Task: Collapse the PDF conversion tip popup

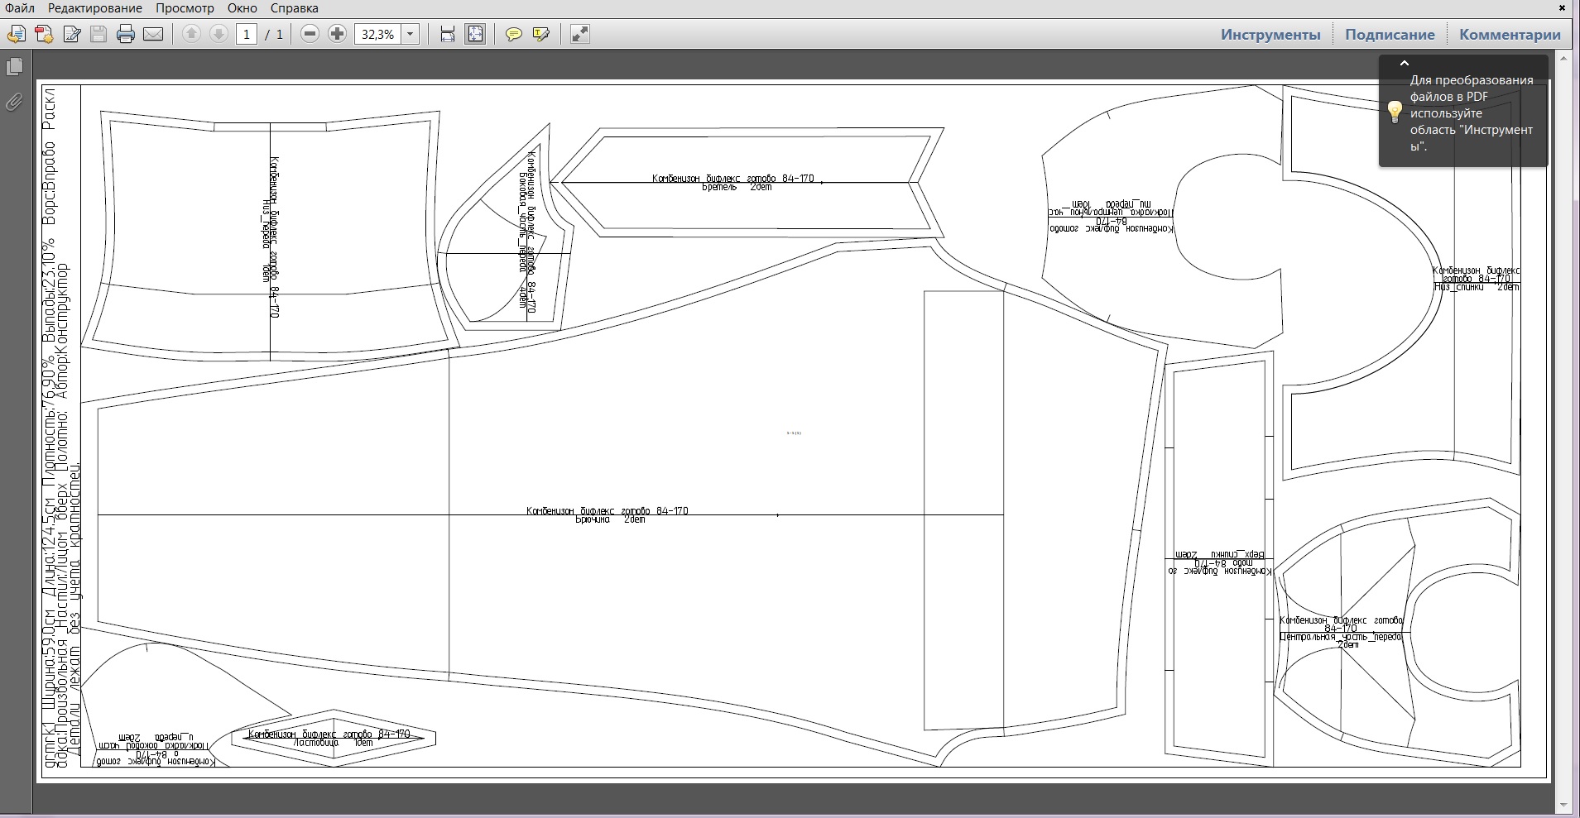Action: (1404, 63)
